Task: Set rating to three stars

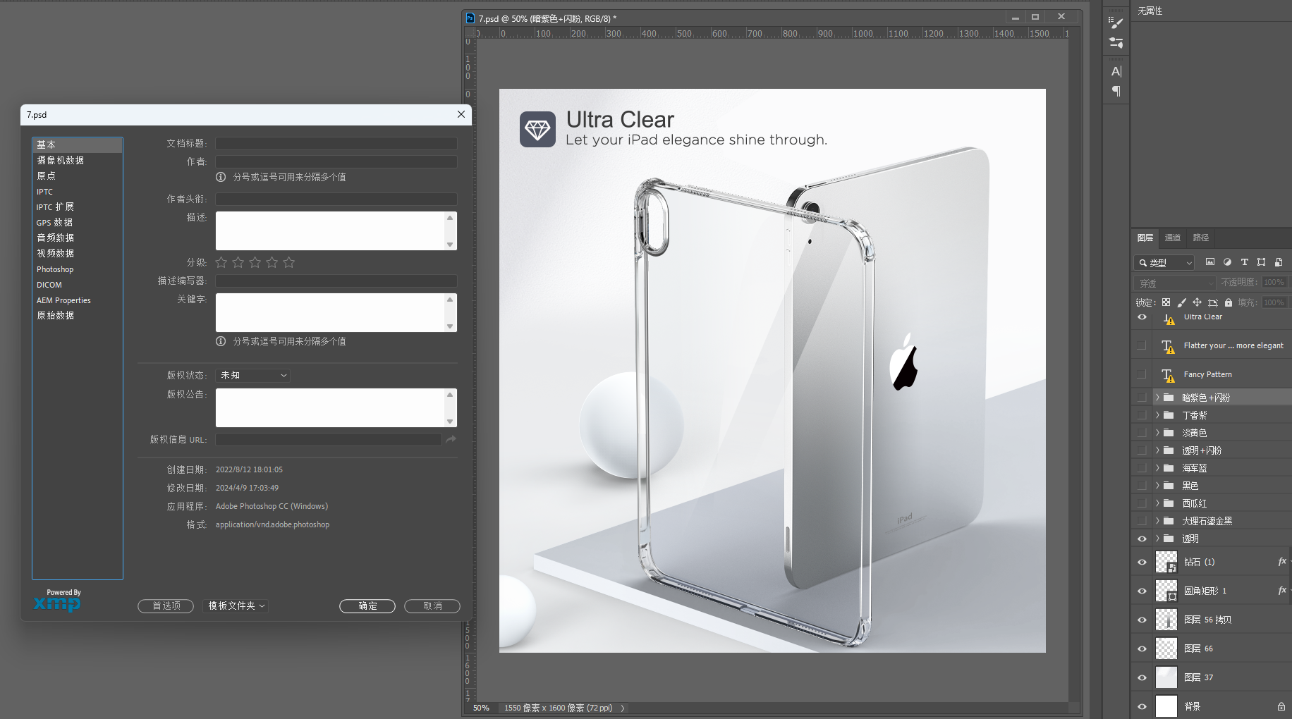Action: point(255,262)
